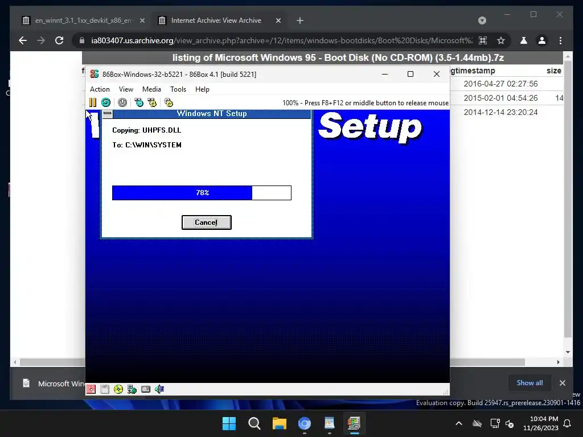Screen dimensions: 583x437
Task: Open the browser profile icon
Action: coord(542,40)
